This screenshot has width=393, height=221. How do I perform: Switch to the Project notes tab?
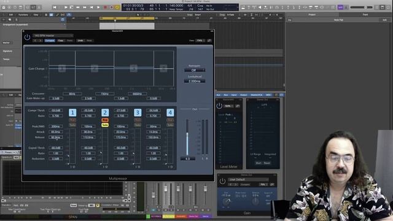click(312, 15)
